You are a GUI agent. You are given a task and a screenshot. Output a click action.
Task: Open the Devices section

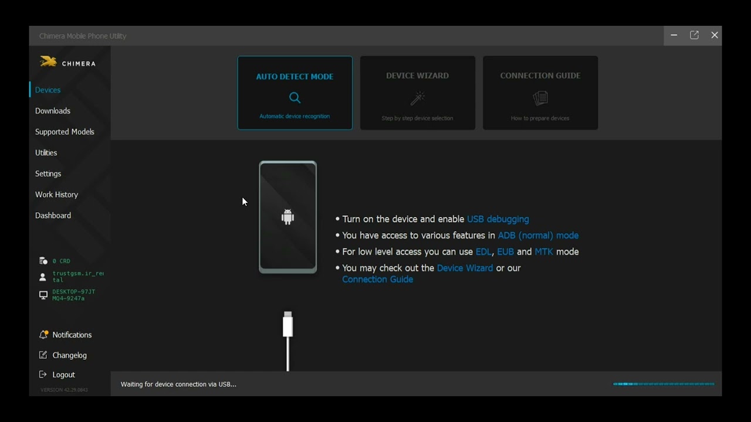(x=48, y=90)
